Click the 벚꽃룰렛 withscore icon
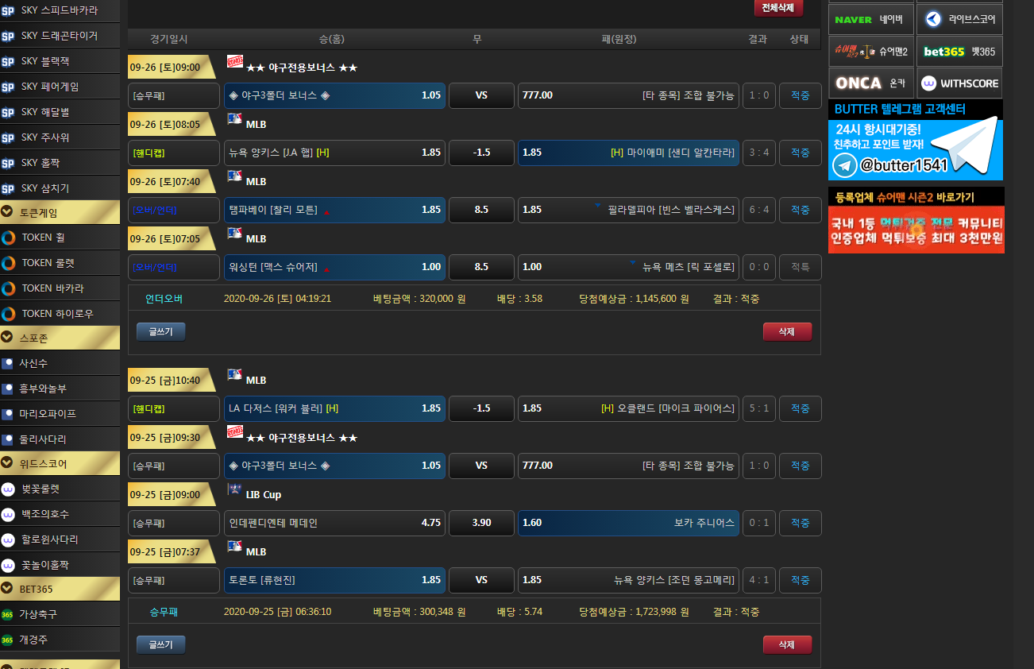Viewport: 1034px width, 669px height. 8,489
